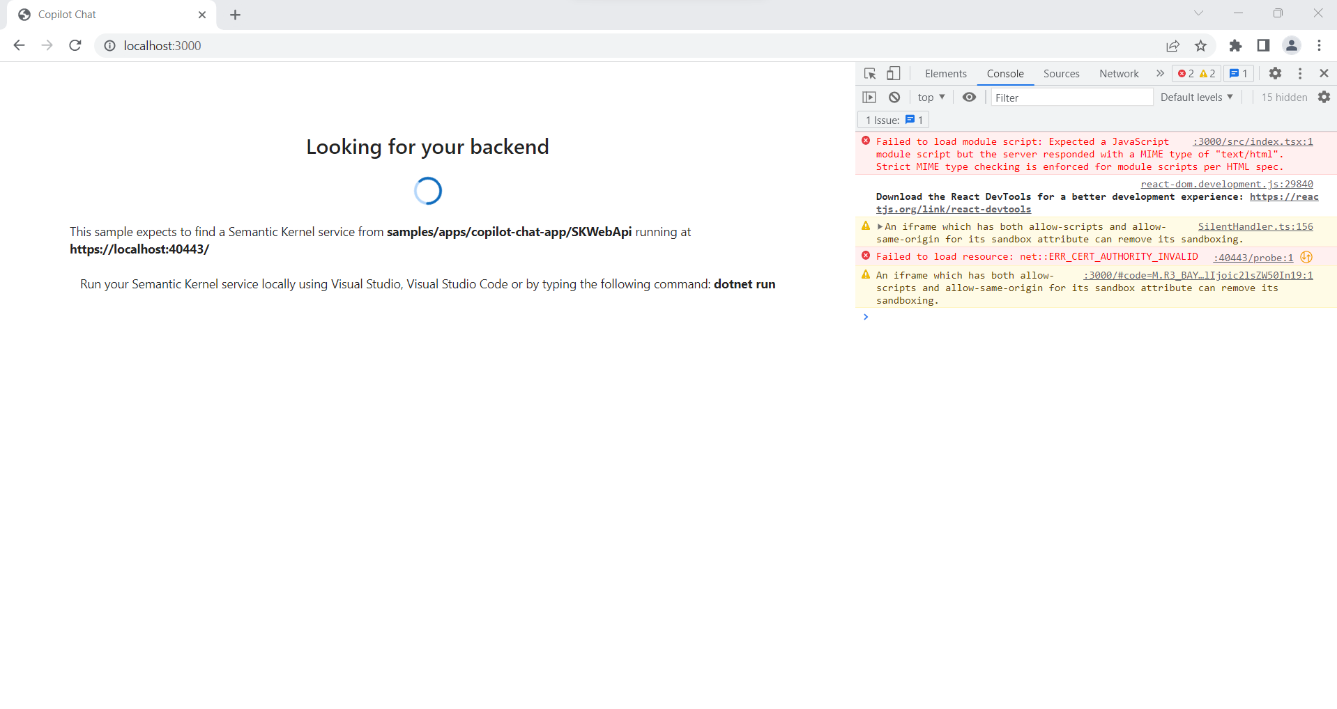
Task: Close the Copilot Chat tab
Action: pyautogui.click(x=202, y=15)
